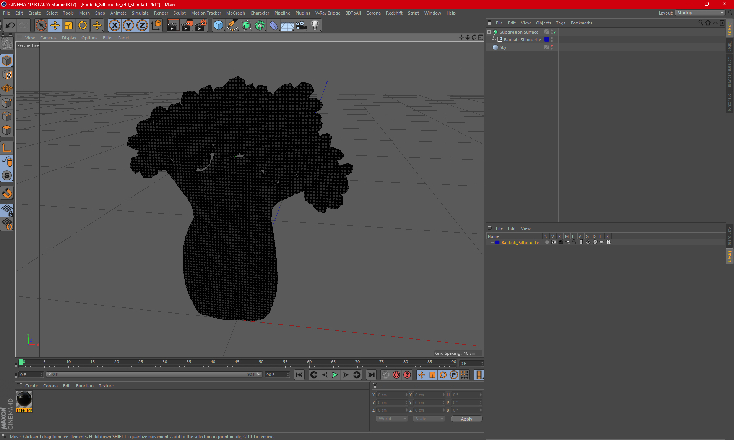Open the Spline Pen tool

pyautogui.click(x=232, y=25)
